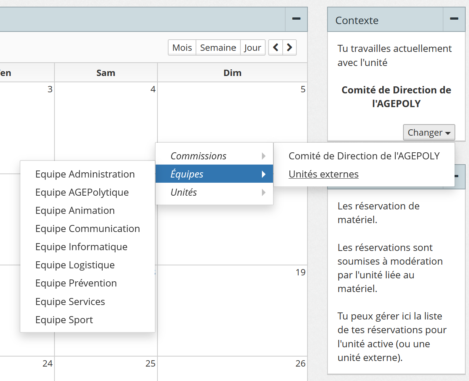Select Equipe Communication
Image resolution: width=469 pixels, height=381 pixels.
87,229
